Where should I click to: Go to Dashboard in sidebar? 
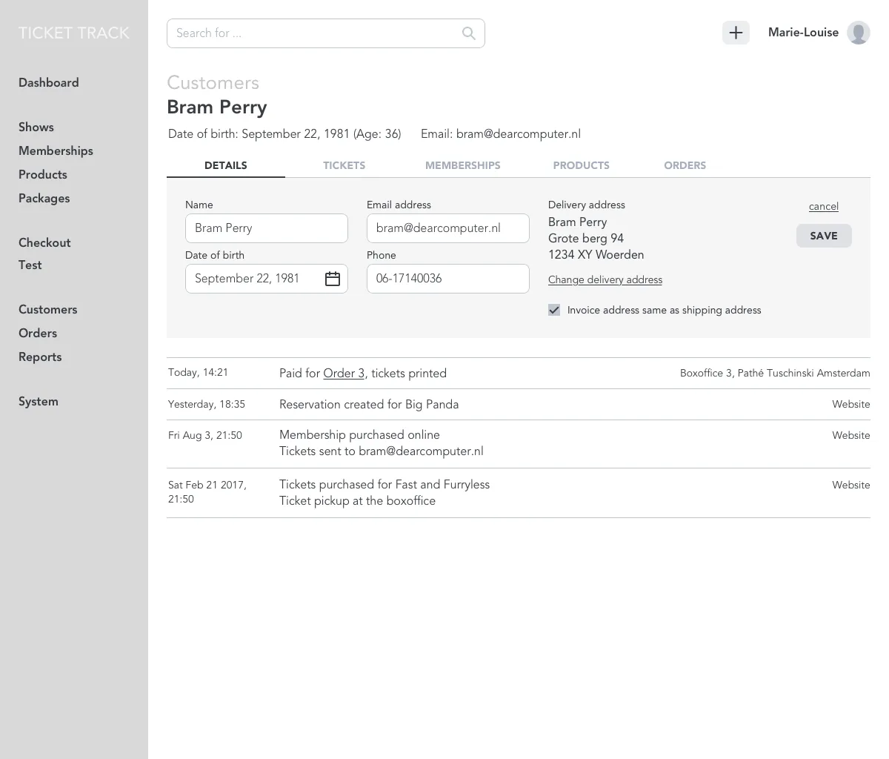[x=49, y=82]
